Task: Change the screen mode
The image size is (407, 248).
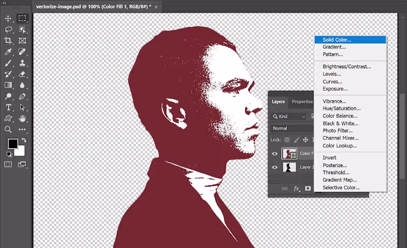Action: [22, 164]
